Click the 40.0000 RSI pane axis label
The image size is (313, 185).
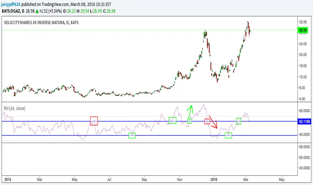304,135
